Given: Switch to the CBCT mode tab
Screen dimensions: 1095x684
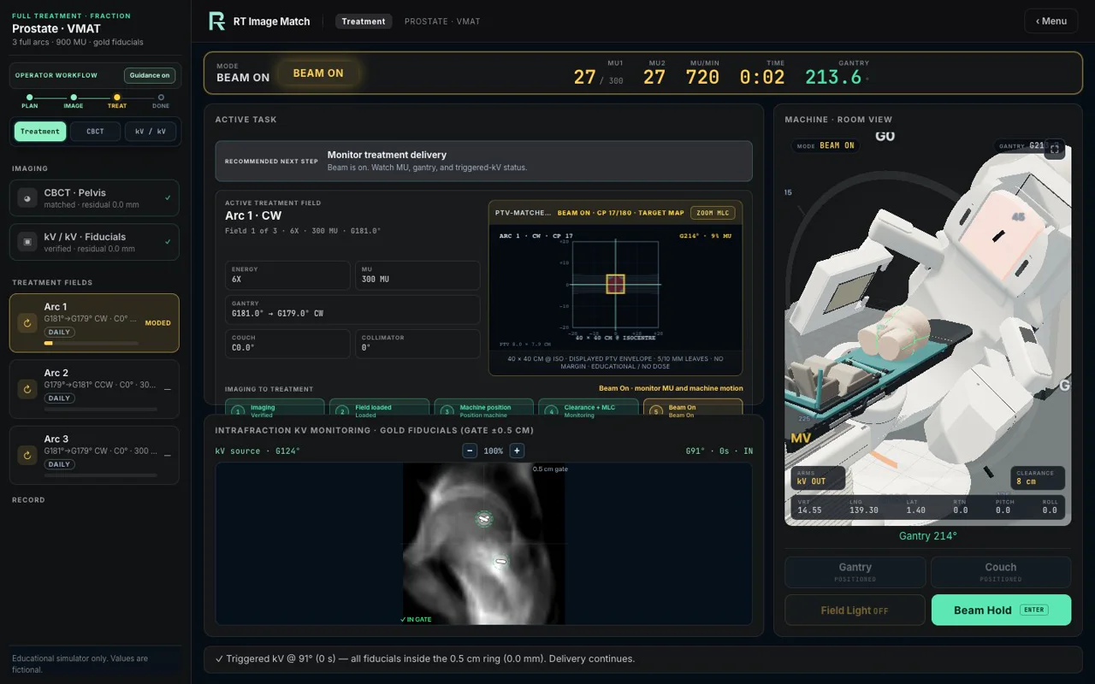Looking at the screenshot, I should pos(95,132).
